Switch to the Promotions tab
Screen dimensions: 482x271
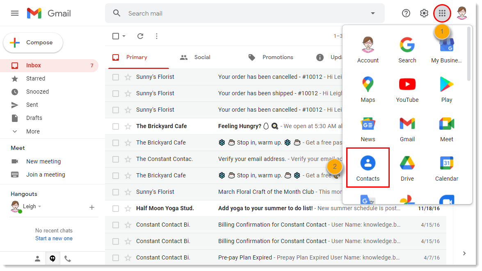tap(271, 57)
